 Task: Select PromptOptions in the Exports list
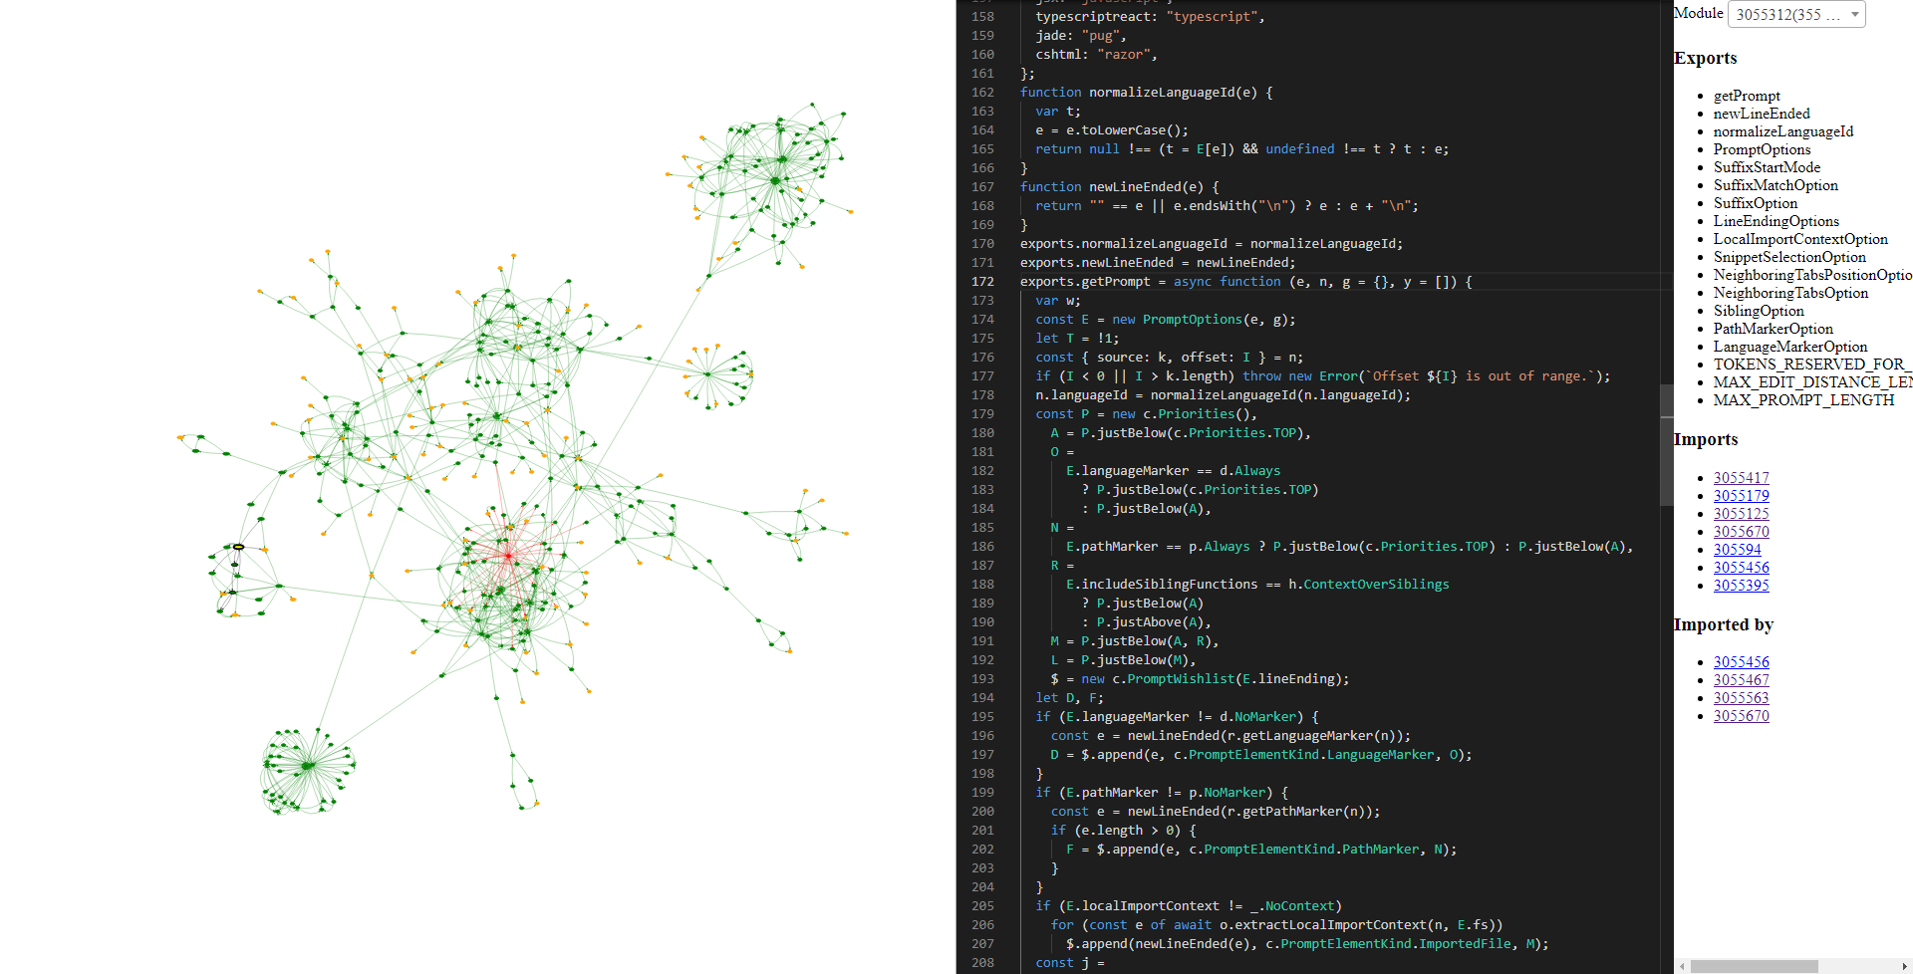point(1762,149)
